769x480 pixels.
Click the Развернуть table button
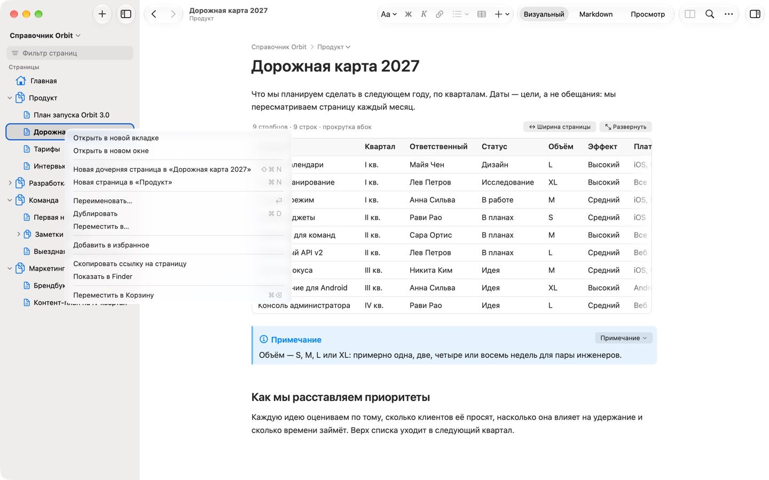pos(625,127)
